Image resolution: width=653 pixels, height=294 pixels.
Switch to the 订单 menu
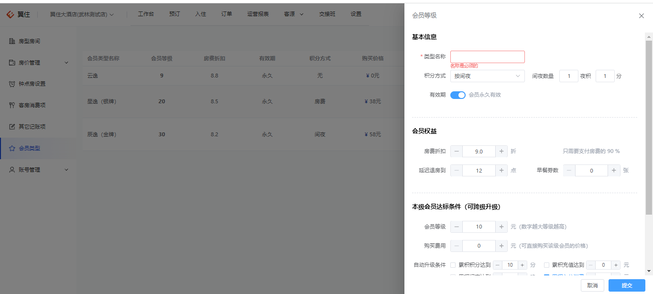[227, 14]
